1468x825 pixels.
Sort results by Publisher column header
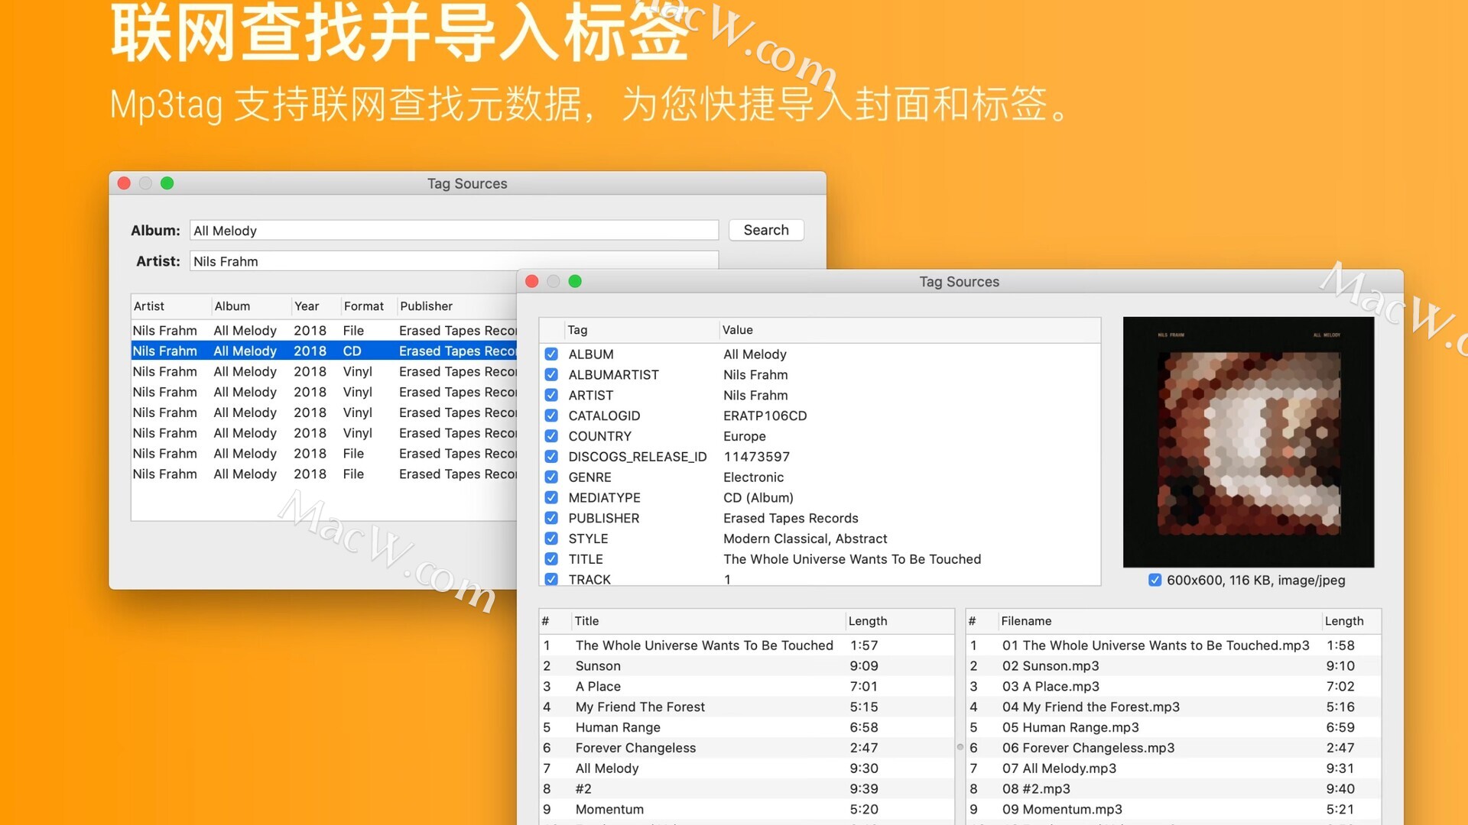457,306
